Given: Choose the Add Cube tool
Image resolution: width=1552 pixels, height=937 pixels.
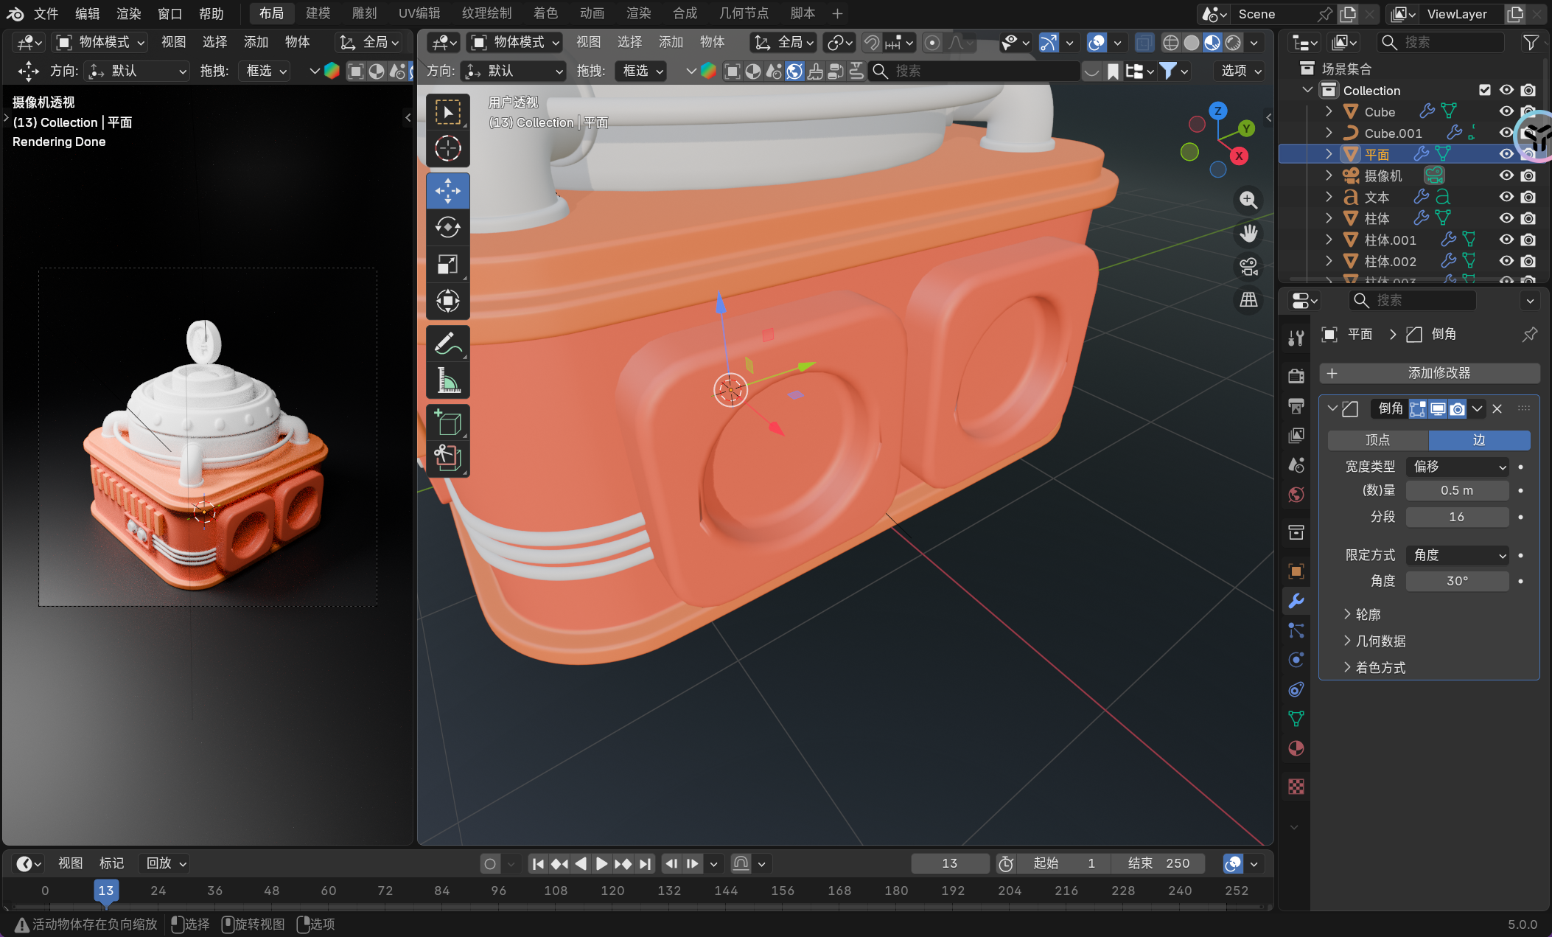Looking at the screenshot, I should click(447, 423).
